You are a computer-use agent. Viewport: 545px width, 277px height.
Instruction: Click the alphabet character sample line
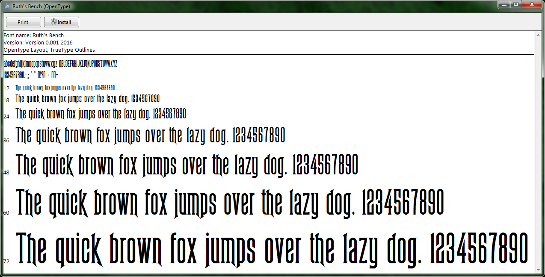(60, 64)
